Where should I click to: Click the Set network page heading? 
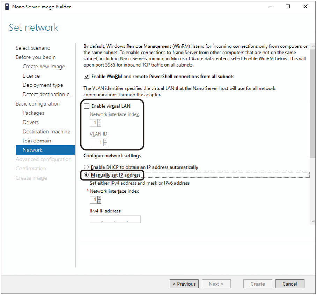(34, 28)
